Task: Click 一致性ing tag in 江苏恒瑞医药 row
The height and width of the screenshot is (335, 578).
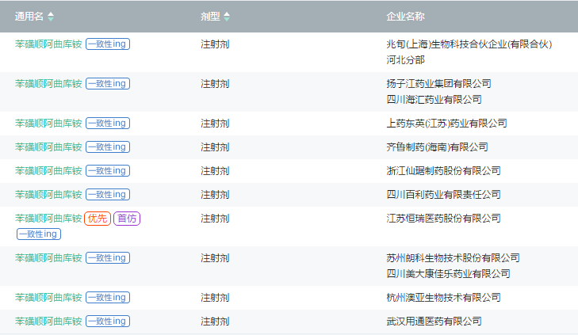Action: pos(39,234)
